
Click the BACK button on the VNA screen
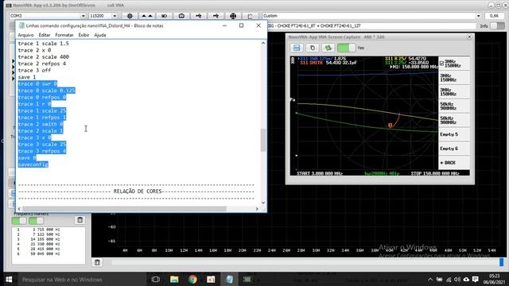click(454, 163)
